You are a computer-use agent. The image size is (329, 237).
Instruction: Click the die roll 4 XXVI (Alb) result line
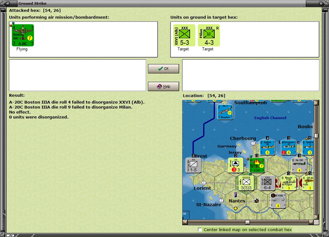pyautogui.click(x=77, y=102)
